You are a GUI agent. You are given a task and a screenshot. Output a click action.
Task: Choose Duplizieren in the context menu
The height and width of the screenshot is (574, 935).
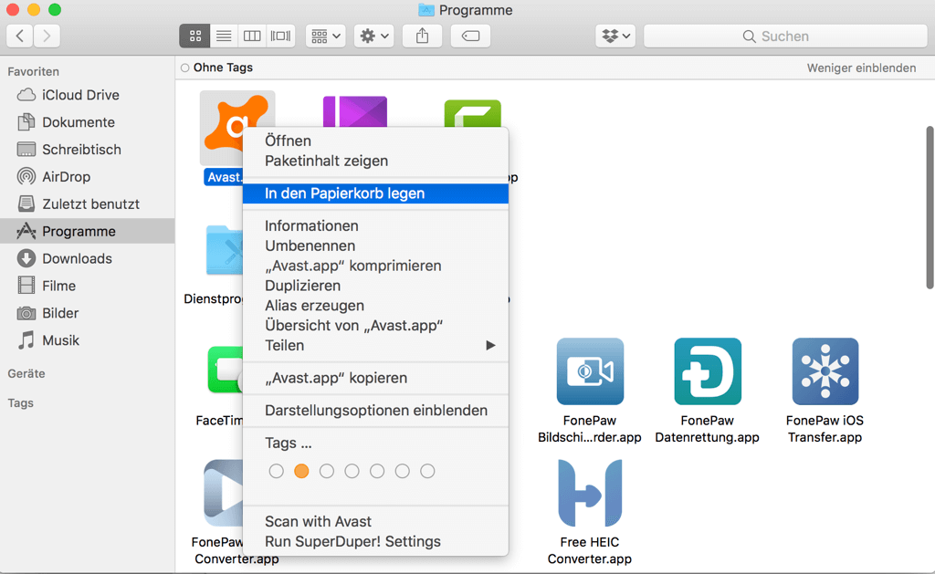click(375, 286)
